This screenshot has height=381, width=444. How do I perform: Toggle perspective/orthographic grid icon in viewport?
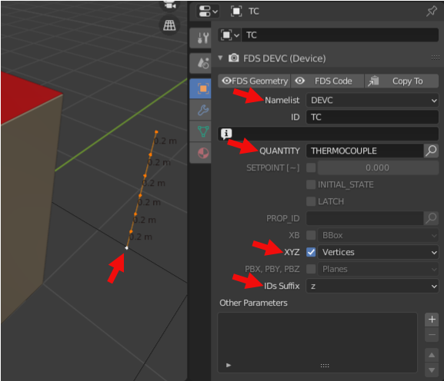[169, 25]
